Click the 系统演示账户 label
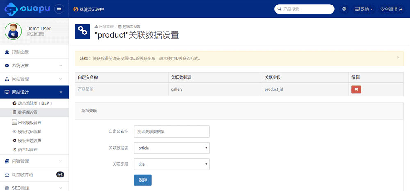This screenshot has height=191, width=410. pos(92,10)
